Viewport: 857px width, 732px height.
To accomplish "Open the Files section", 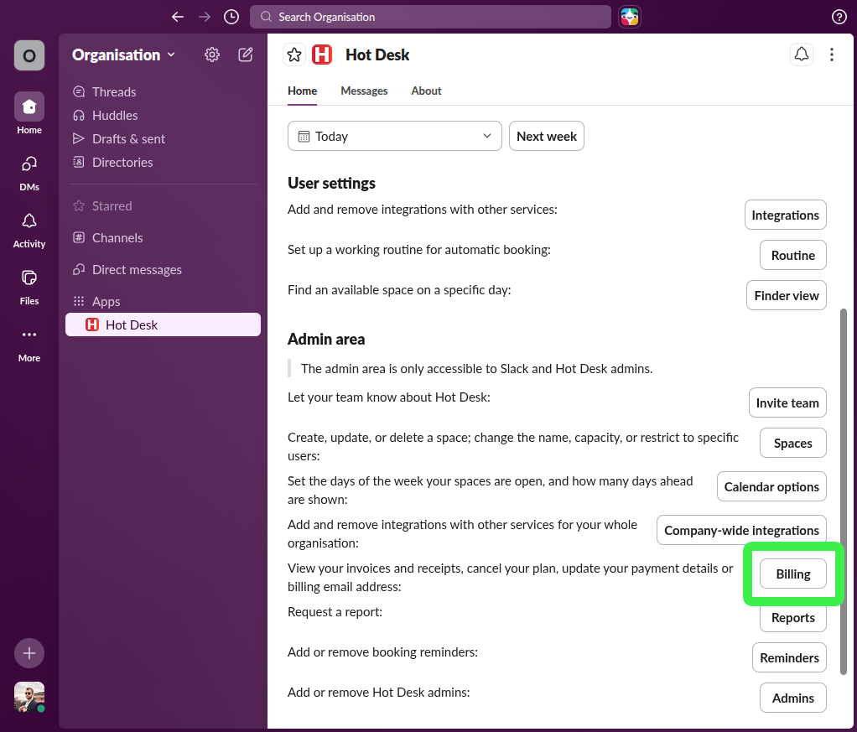I will 29,284.
